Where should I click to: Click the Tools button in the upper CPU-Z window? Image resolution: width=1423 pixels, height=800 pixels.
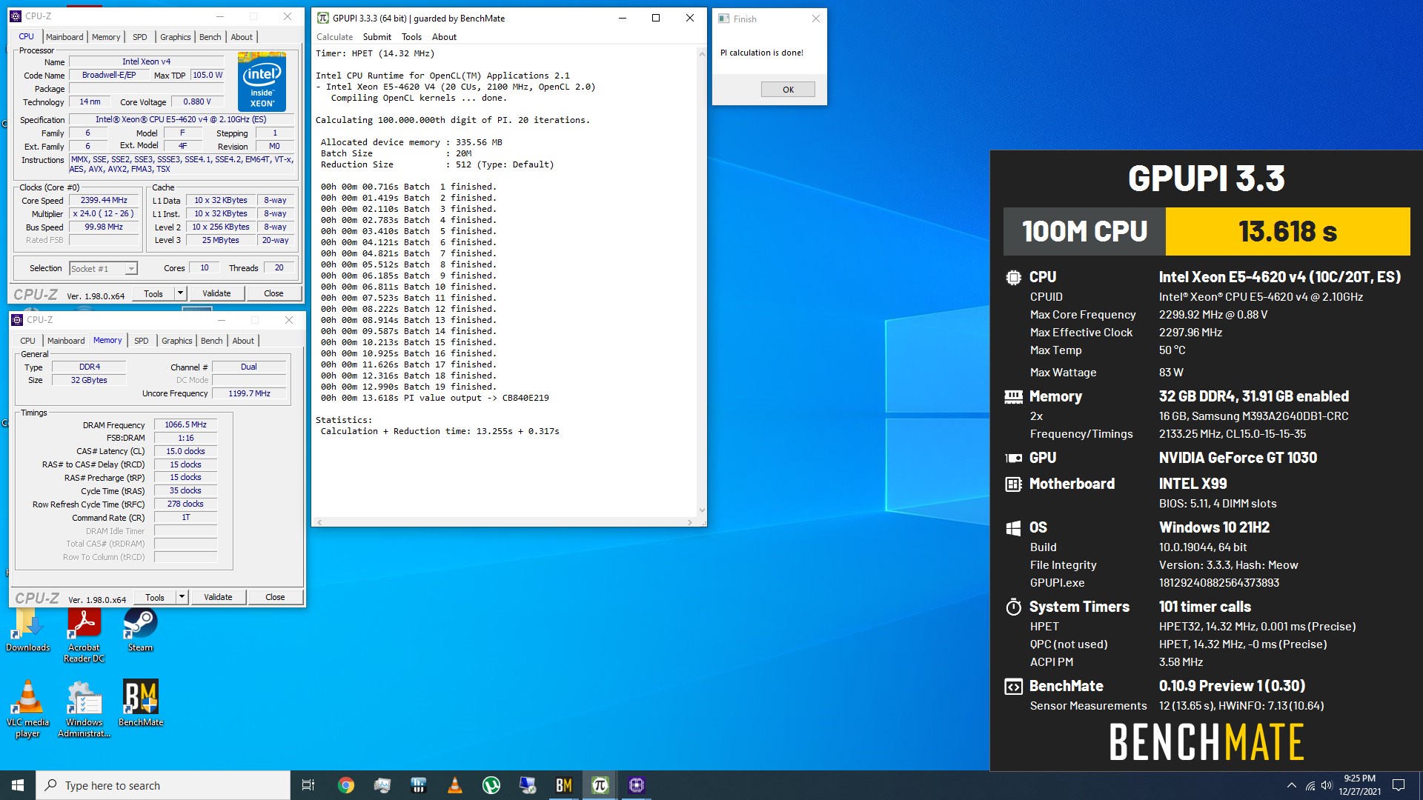click(153, 293)
